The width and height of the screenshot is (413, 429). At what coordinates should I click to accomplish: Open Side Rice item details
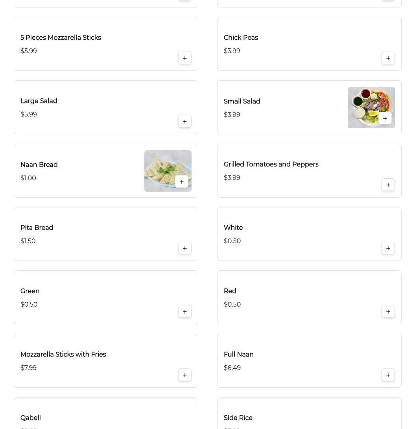[x=238, y=418]
